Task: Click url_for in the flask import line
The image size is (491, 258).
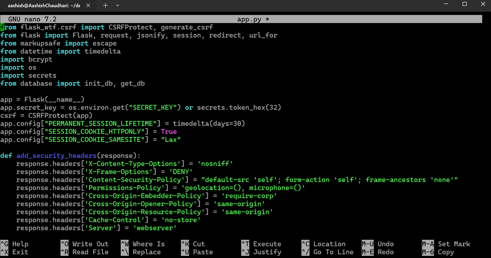Action: point(263,36)
